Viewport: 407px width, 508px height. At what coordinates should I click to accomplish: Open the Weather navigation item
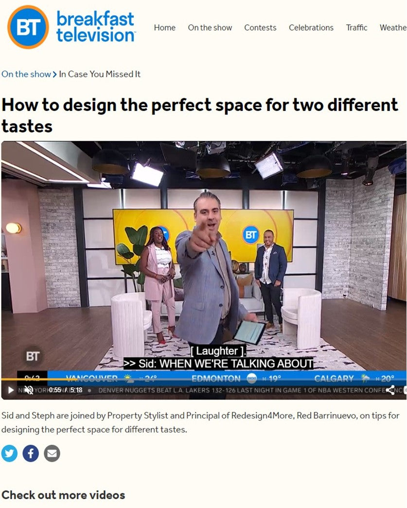point(393,28)
